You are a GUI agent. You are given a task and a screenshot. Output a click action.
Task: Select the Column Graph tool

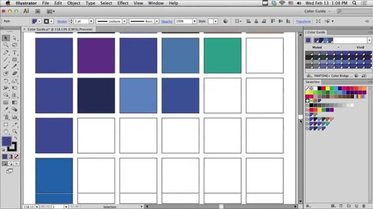tap(15, 117)
